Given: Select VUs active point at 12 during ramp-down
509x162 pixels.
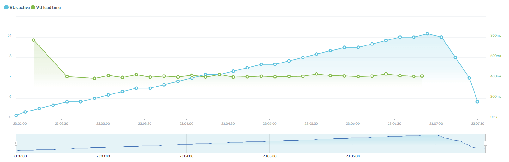Looking at the screenshot, I should click(x=469, y=78).
